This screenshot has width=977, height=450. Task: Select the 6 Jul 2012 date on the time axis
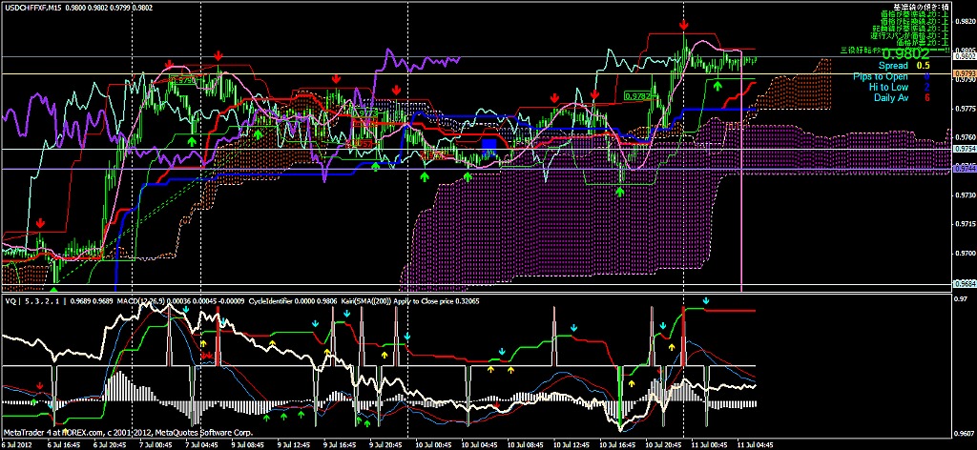click(x=19, y=444)
